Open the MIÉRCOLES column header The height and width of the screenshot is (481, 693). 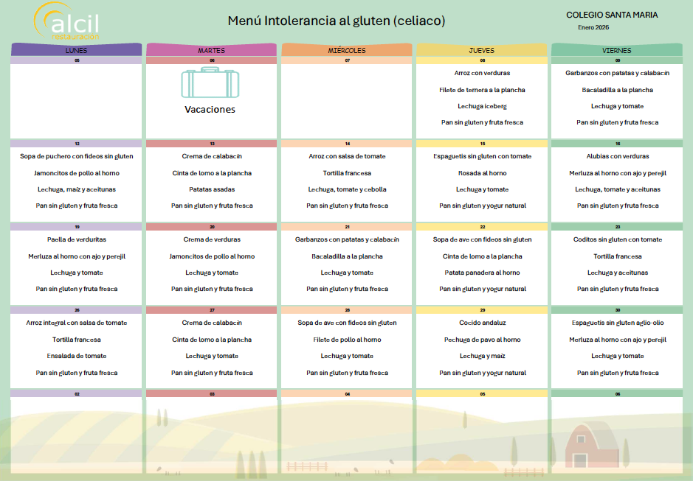point(346,50)
